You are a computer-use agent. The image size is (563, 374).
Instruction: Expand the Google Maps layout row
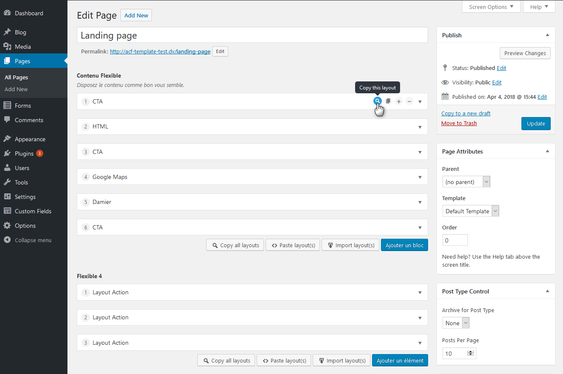coord(252,177)
